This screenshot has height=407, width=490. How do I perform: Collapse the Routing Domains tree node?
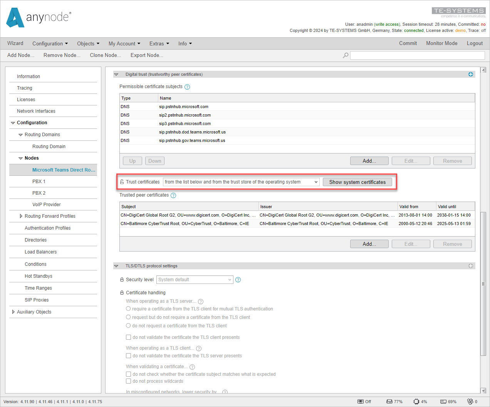pyautogui.click(x=21, y=135)
